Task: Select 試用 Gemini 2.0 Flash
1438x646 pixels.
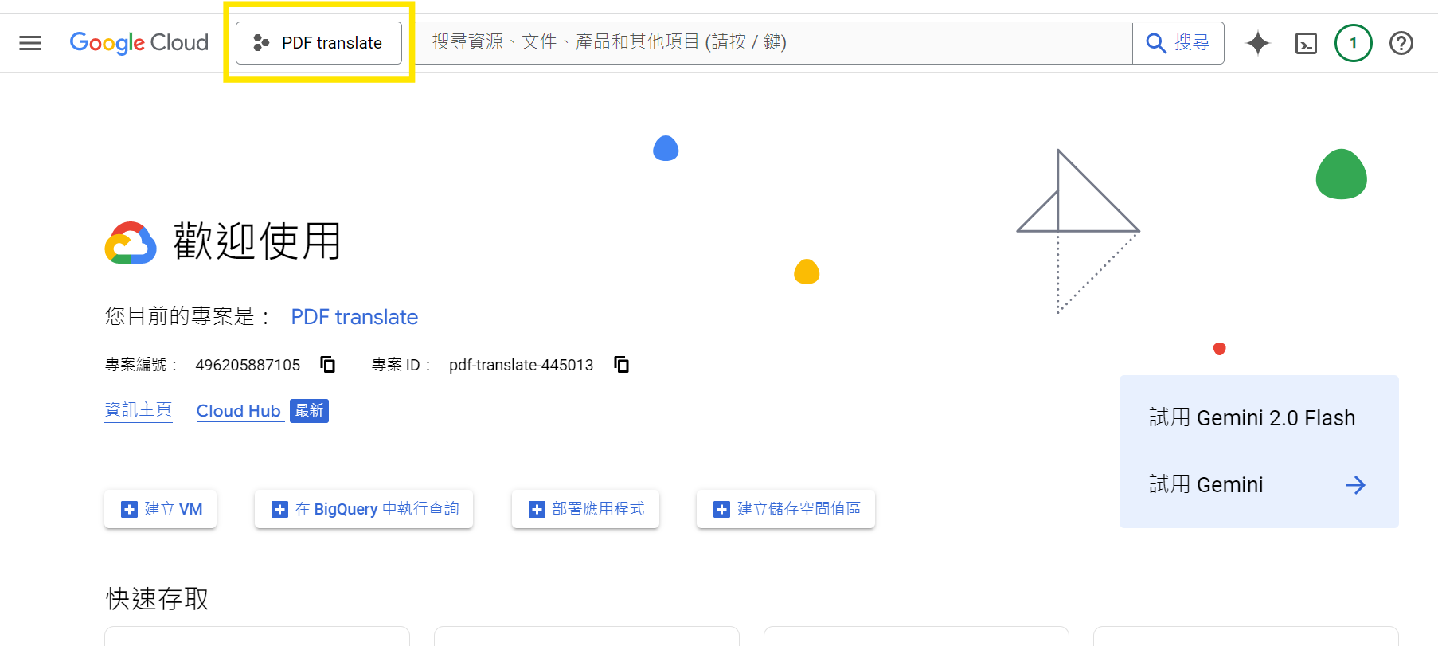Action: (1252, 417)
